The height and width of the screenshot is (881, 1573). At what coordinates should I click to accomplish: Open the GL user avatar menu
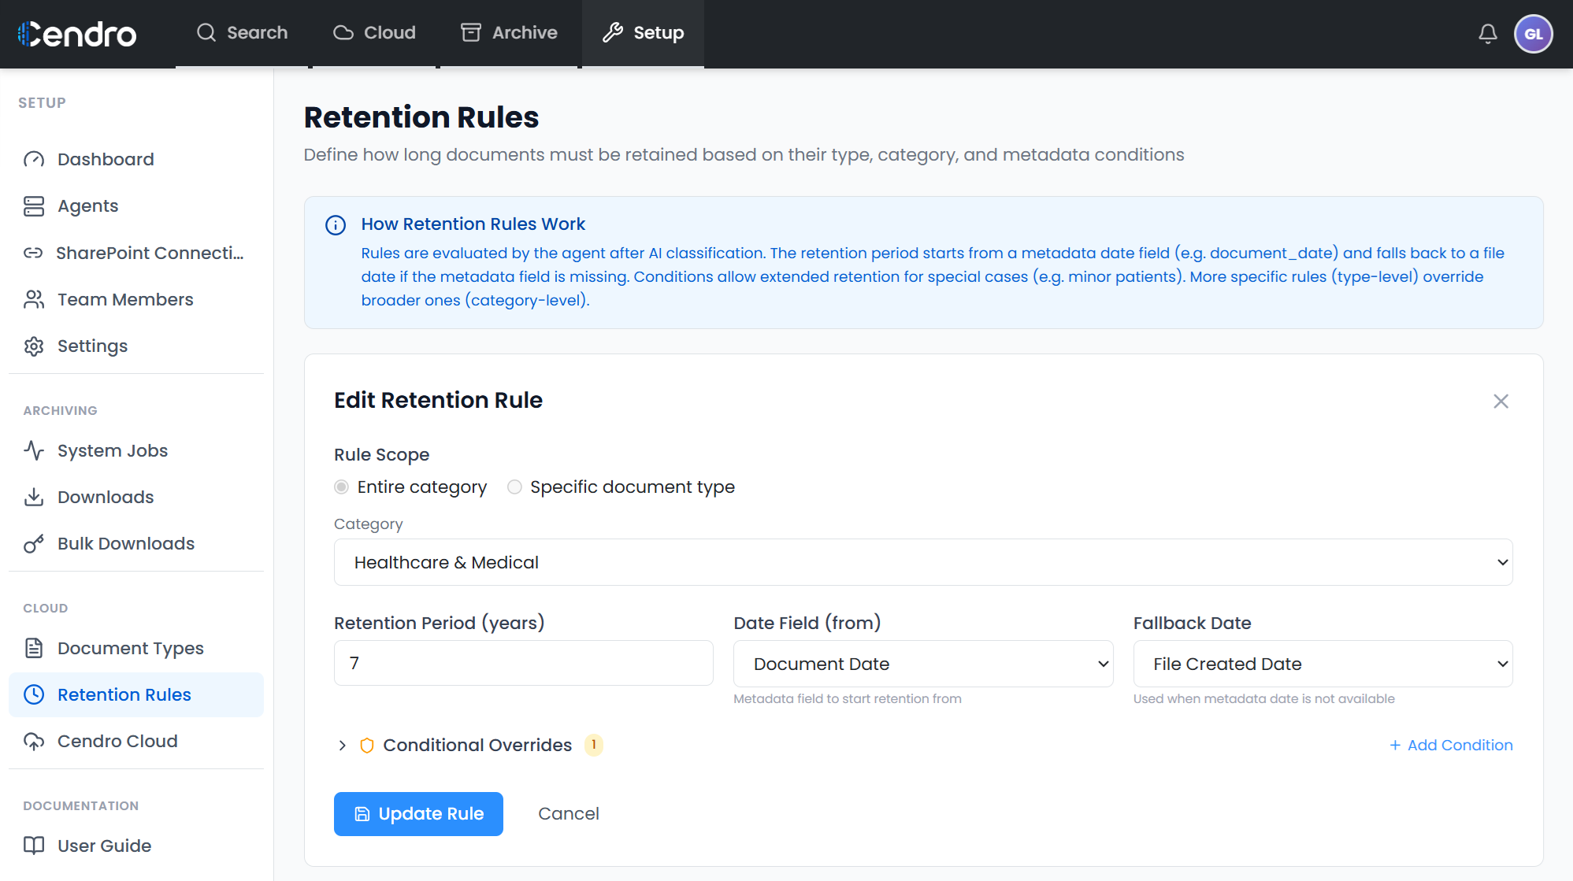pos(1533,34)
